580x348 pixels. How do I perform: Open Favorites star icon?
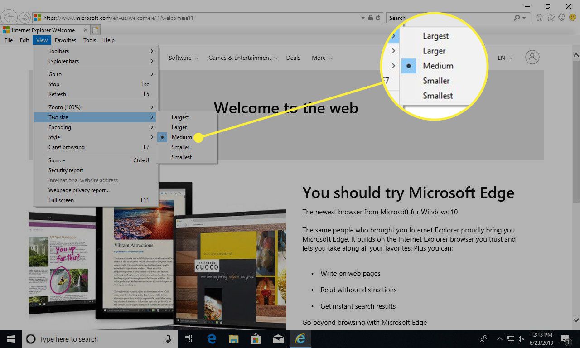[551, 18]
